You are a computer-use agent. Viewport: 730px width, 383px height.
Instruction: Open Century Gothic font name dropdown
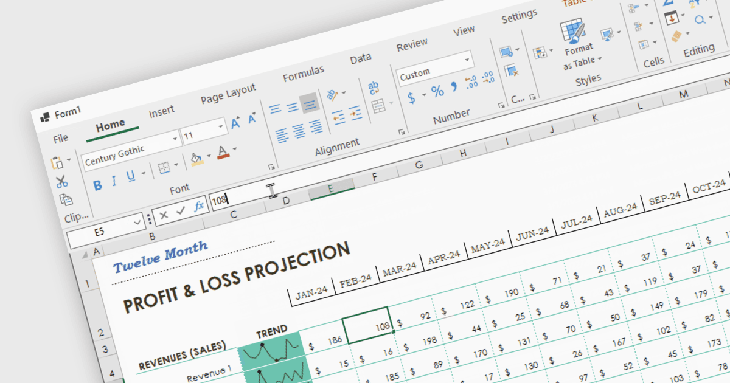175,139
